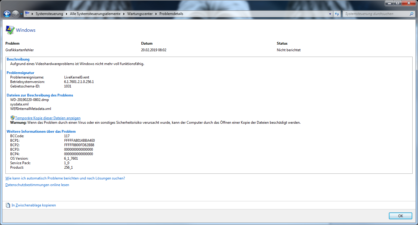The height and width of the screenshot is (225, 418).
Task: Select file WD-20190220-0802.dmp
Action: pos(29,100)
